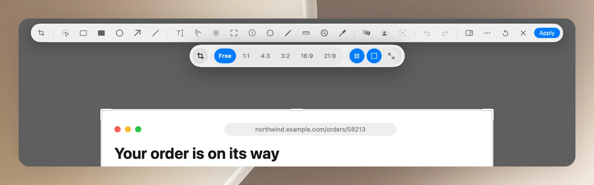Select the Free aspect ratio
Screen dimensions: 594x185
225,56
